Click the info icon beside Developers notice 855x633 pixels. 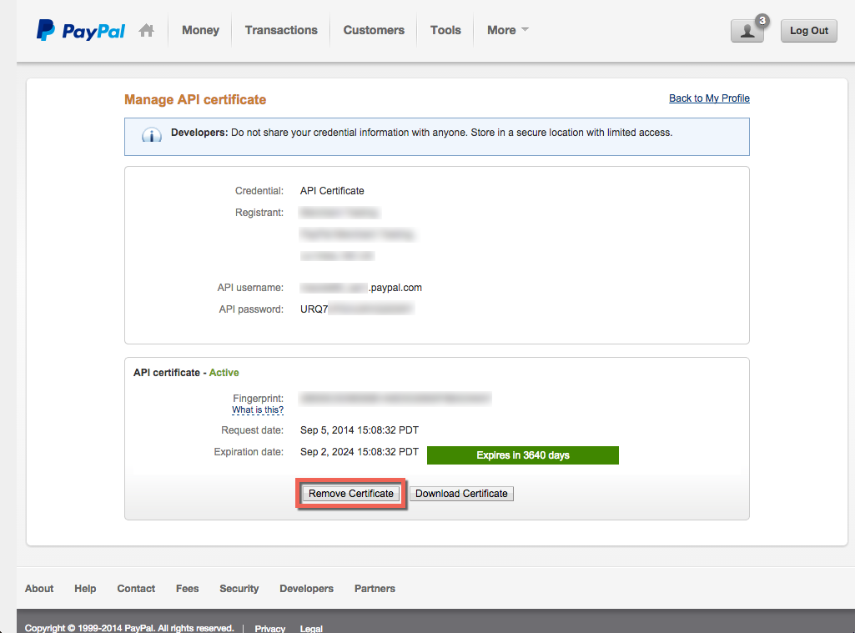(152, 134)
